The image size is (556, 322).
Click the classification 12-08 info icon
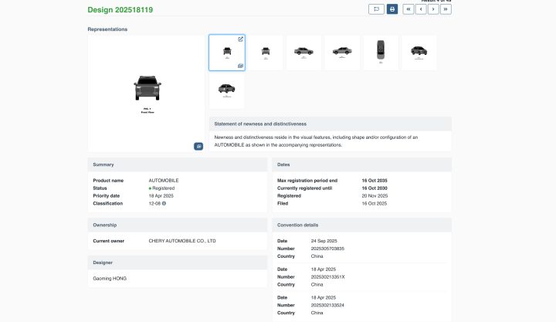coord(164,203)
